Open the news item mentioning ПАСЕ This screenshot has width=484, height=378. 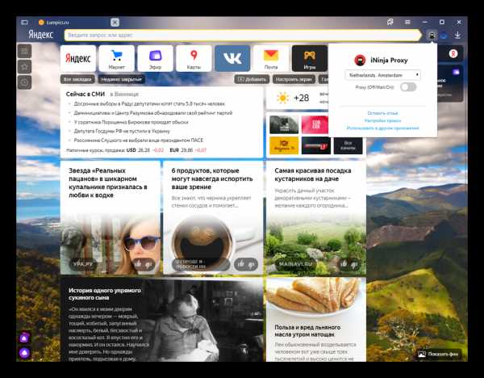pos(138,140)
